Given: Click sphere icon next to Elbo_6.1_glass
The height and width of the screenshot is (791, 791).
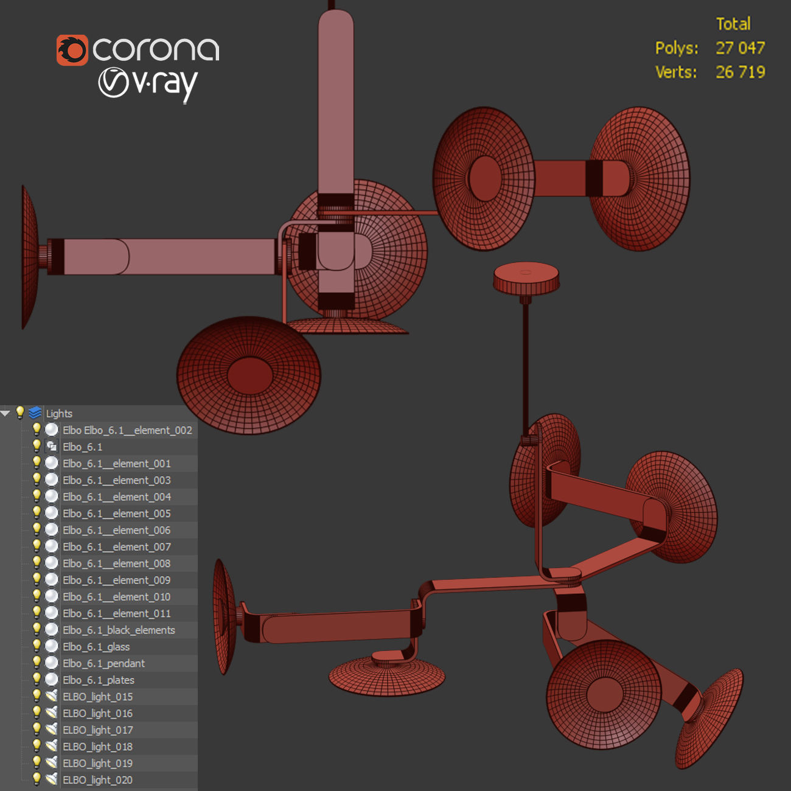Looking at the screenshot, I should point(52,647).
